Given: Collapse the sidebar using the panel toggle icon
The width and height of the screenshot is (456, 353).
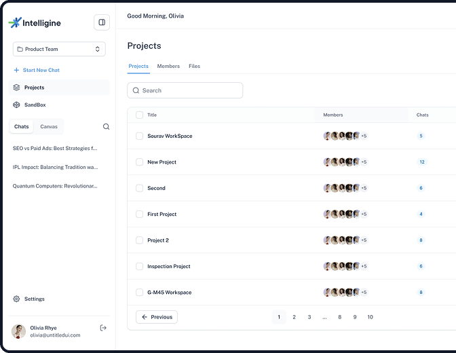Looking at the screenshot, I should (x=102, y=22).
